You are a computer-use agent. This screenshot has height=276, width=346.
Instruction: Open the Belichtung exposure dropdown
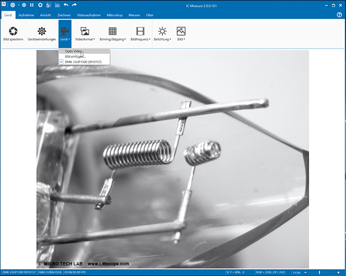click(162, 34)
